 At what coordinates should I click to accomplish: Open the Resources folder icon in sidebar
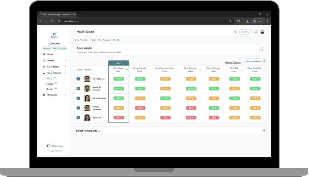click(44, 95)
